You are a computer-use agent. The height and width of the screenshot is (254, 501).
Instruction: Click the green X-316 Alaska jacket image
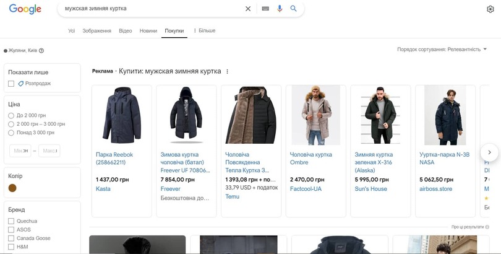[x=380, y=115]
